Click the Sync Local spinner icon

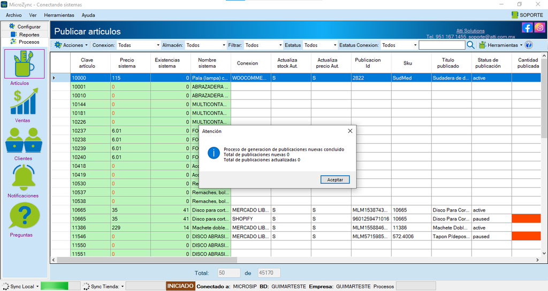pos(5,287)
